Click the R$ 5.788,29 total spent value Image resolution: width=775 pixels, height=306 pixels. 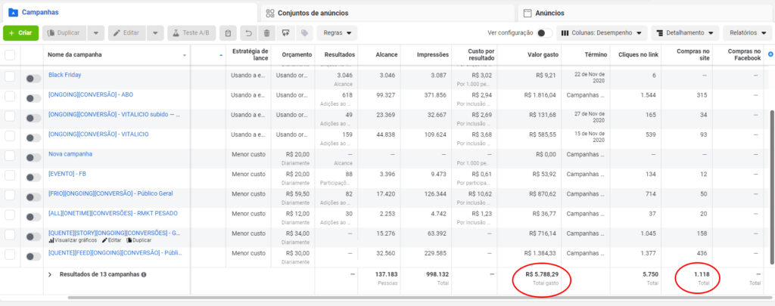pos(540,274)
